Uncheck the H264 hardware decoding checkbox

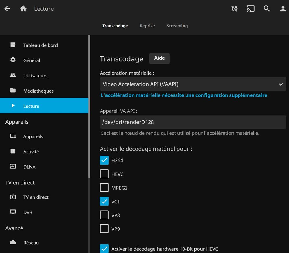104,160
